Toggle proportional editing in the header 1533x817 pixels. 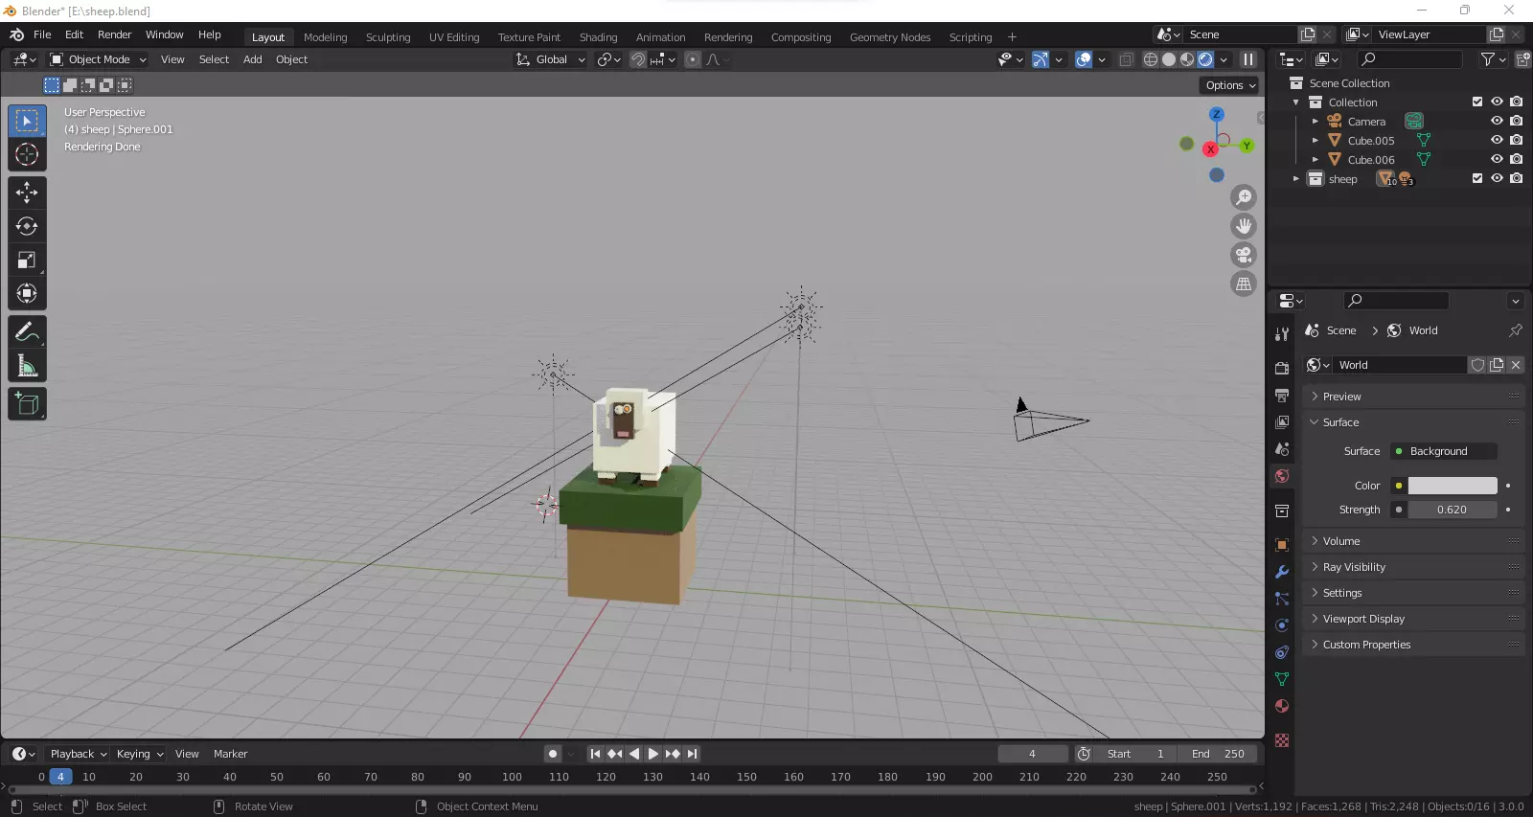click(x=693, y=59)
